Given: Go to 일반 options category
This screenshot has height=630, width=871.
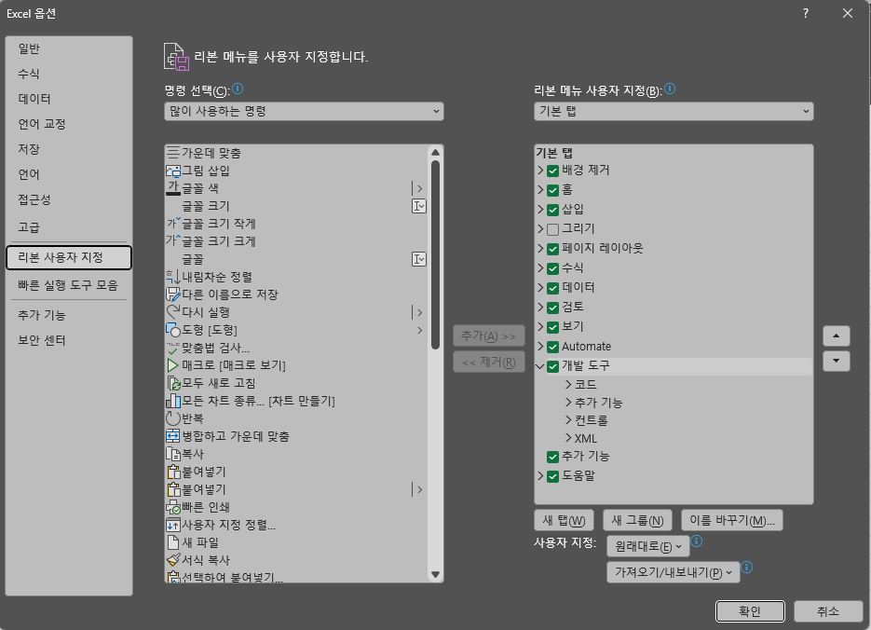Looking at the screenshot, I should click(69, 48).
